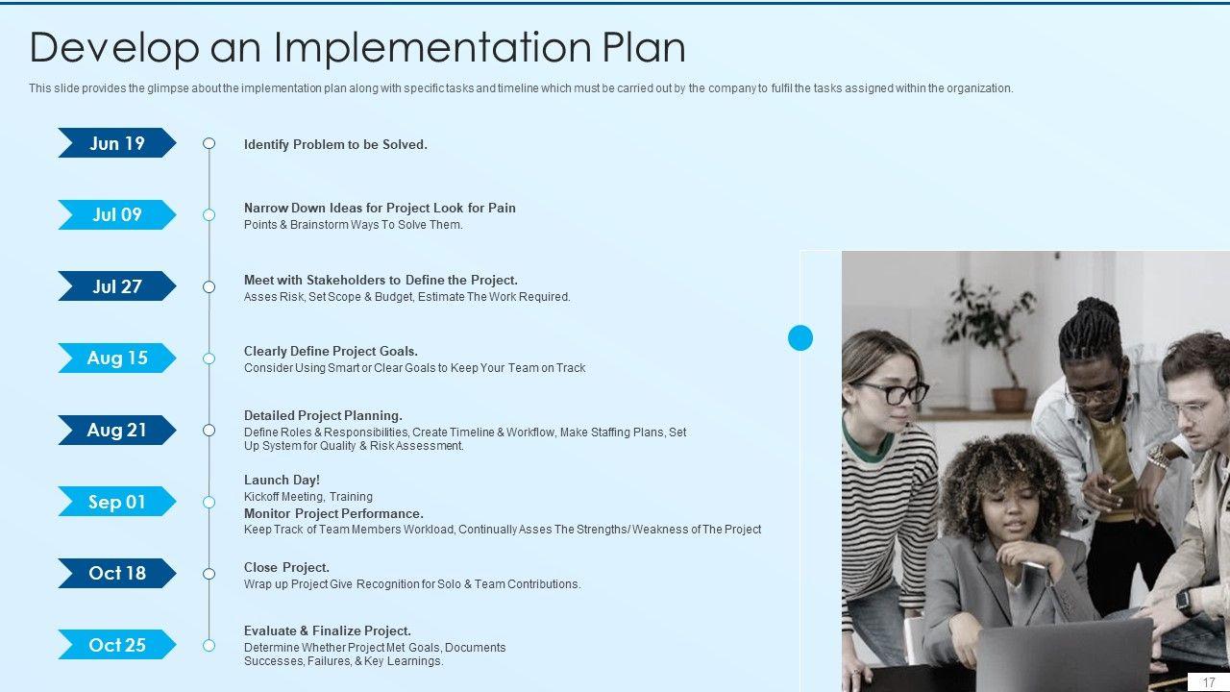
Task: Select the Kickoff Meeting, Training line
Action: point(308,497)
